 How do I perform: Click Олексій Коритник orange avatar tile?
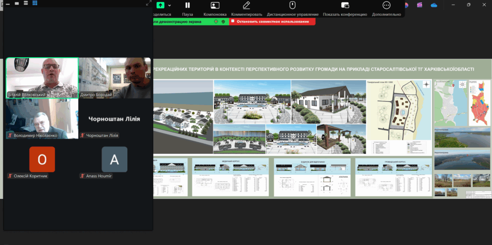click(42, 159)
